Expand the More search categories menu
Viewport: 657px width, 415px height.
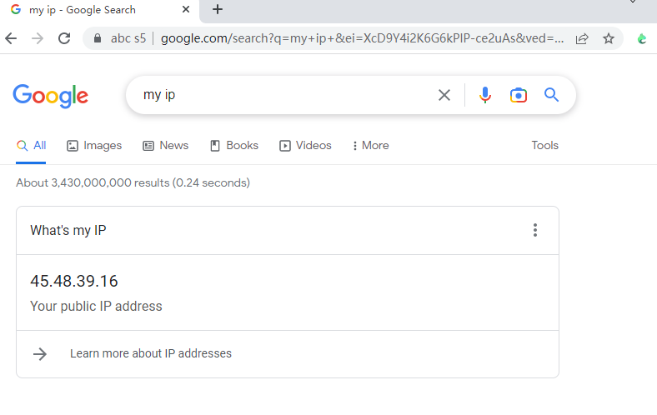click(x=371, y=145)
